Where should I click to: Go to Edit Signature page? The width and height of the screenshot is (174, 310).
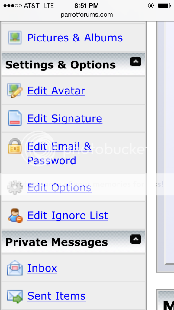pos(65,118)
